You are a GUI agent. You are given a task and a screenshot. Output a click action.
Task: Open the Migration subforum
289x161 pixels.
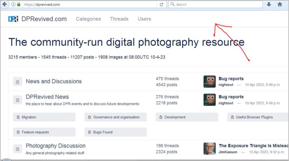(x=44, y=117)
